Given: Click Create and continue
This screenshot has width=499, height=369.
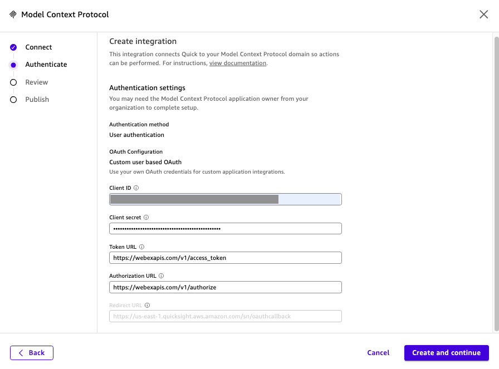Looking at the screenshot, I should 447,353.
